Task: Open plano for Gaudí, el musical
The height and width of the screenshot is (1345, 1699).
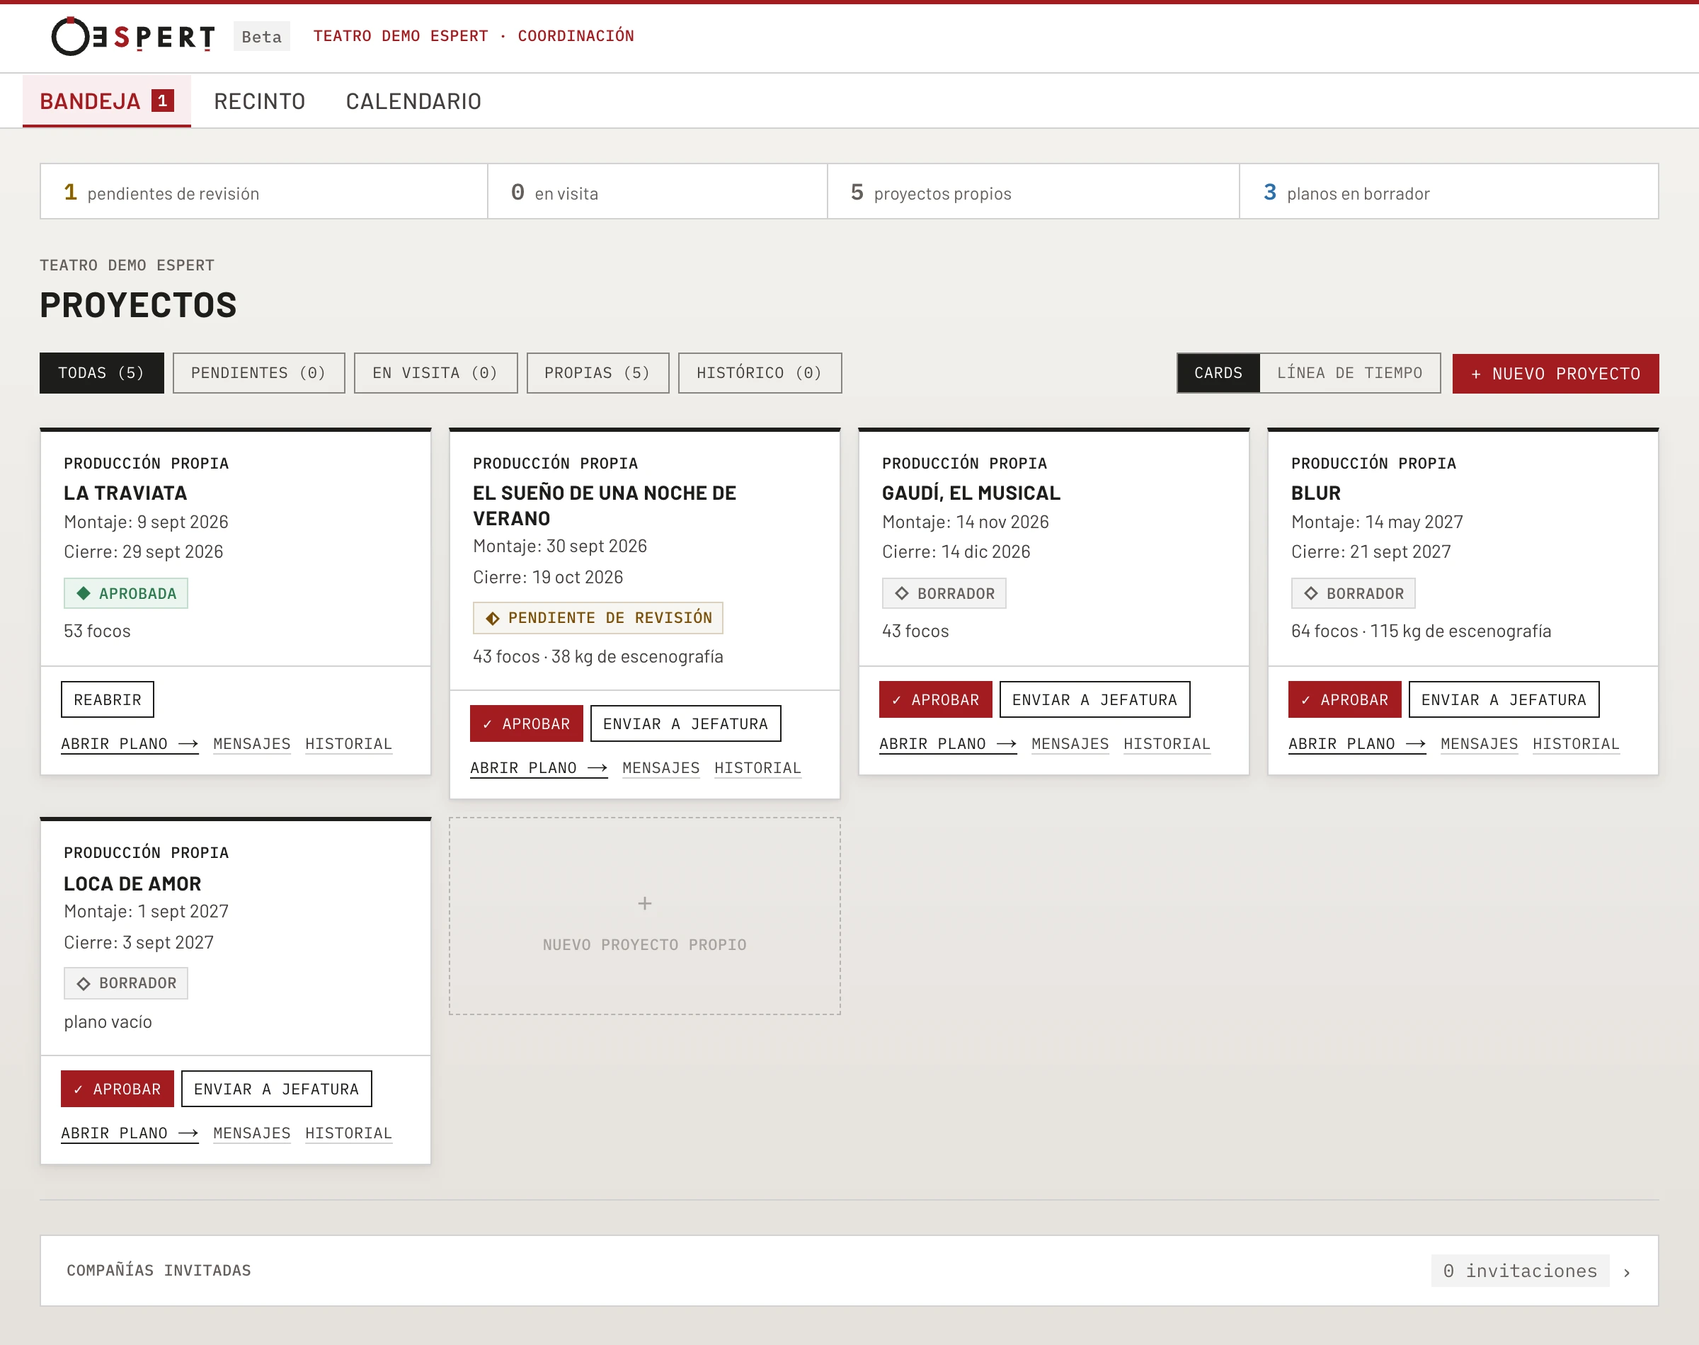Action: [x=948, y=743]
